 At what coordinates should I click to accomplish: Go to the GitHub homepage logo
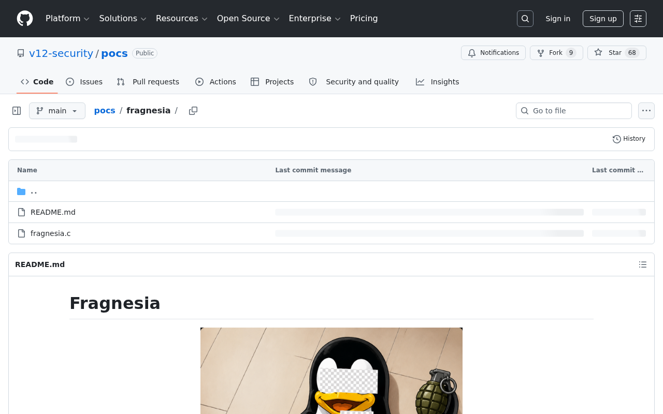[25, 19]
